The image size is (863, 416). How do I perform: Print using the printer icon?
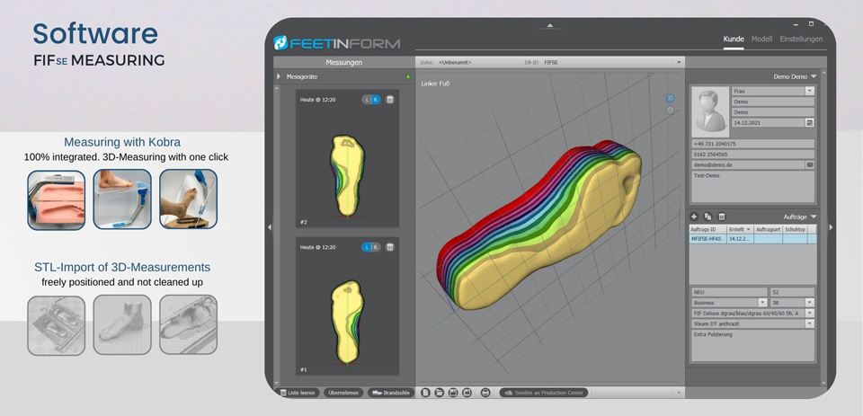click(485, 393)
